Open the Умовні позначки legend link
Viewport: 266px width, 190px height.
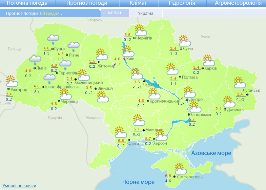[19, 186]
